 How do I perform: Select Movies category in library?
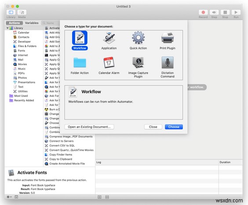22,64
